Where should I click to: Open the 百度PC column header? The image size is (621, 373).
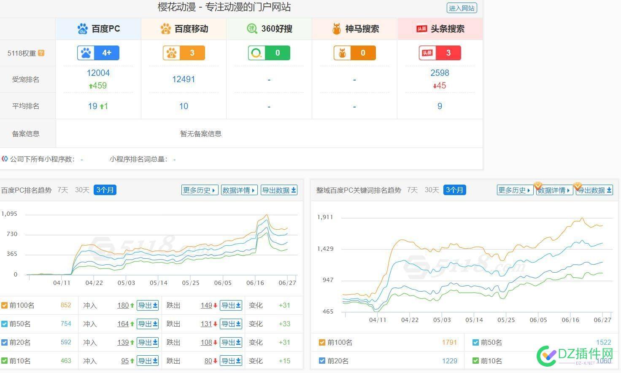pos(98,29)
